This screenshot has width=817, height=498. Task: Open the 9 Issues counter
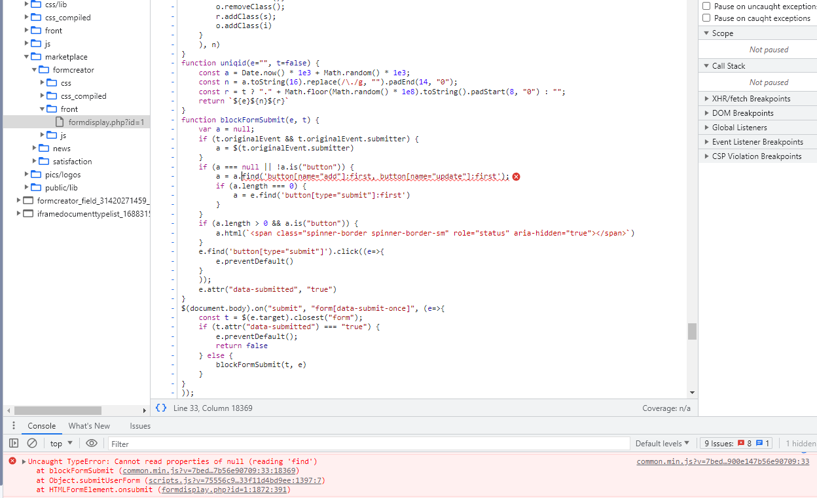point(736,443)
